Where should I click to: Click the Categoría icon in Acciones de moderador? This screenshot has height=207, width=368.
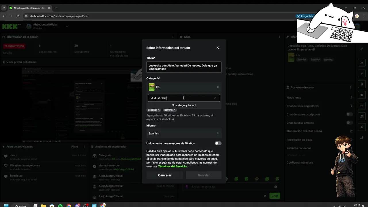[x=94, y=157]
